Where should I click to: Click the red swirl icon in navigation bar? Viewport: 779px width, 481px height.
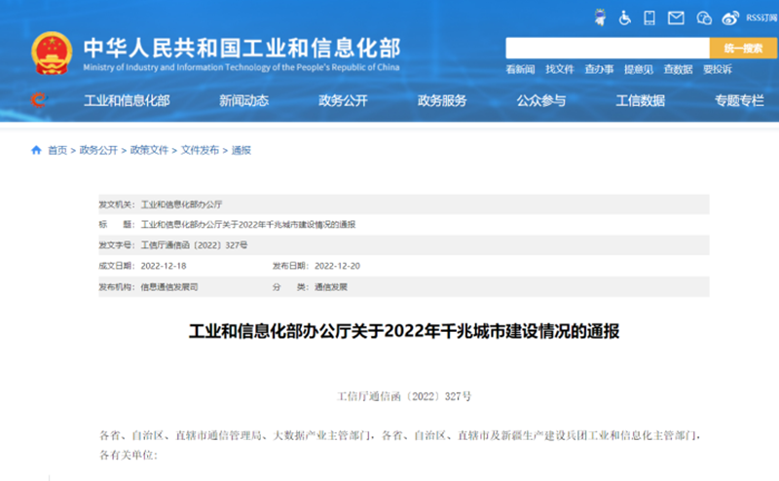(x=39, y=100)
